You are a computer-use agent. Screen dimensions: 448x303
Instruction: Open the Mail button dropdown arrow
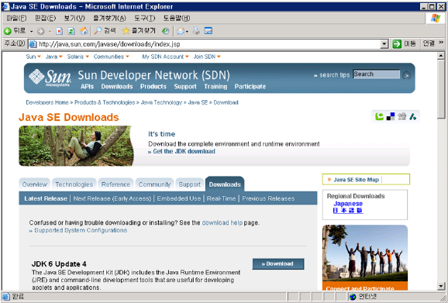click(x=187, y=32)
